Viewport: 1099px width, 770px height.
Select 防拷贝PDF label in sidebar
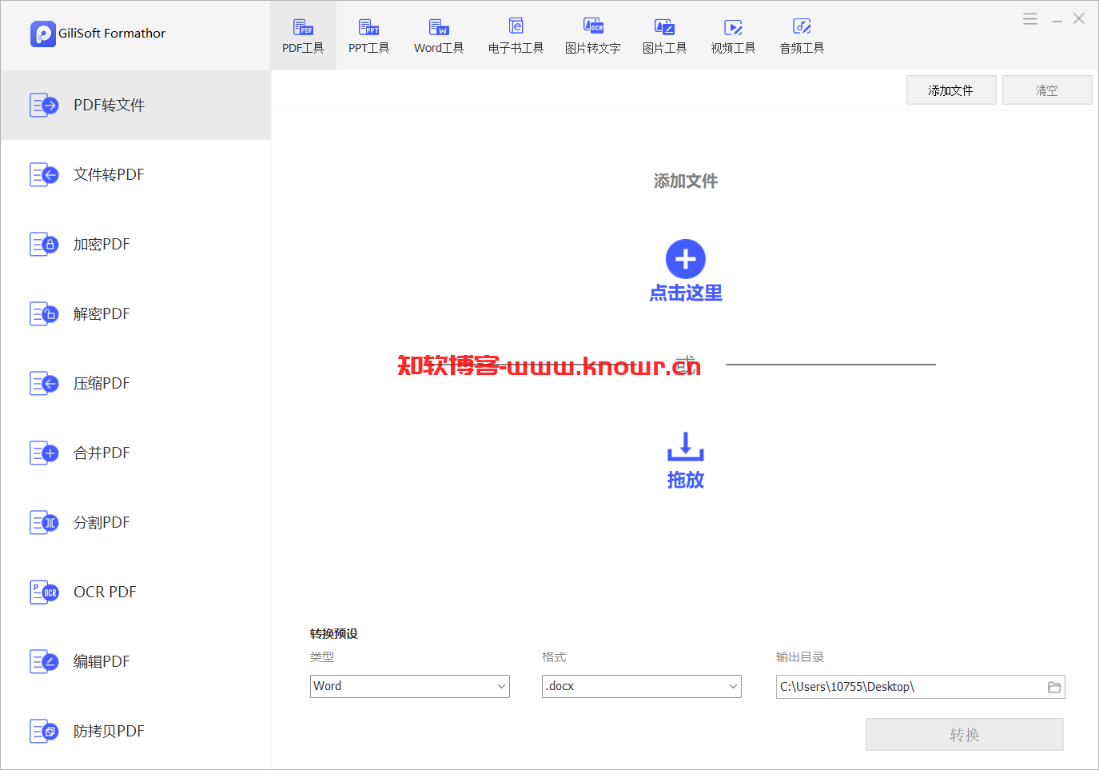pos(109,731)
